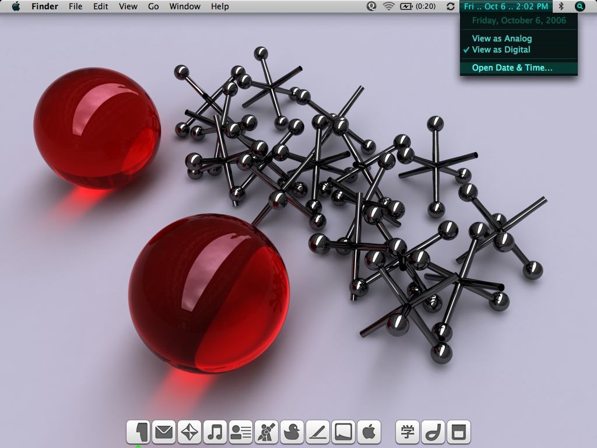Open the Apple menu

tap(16, 6)
